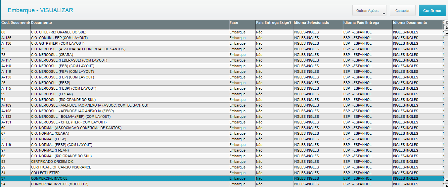Click code cell A-135
Viewport: 448px width, 187px height.
16,38
